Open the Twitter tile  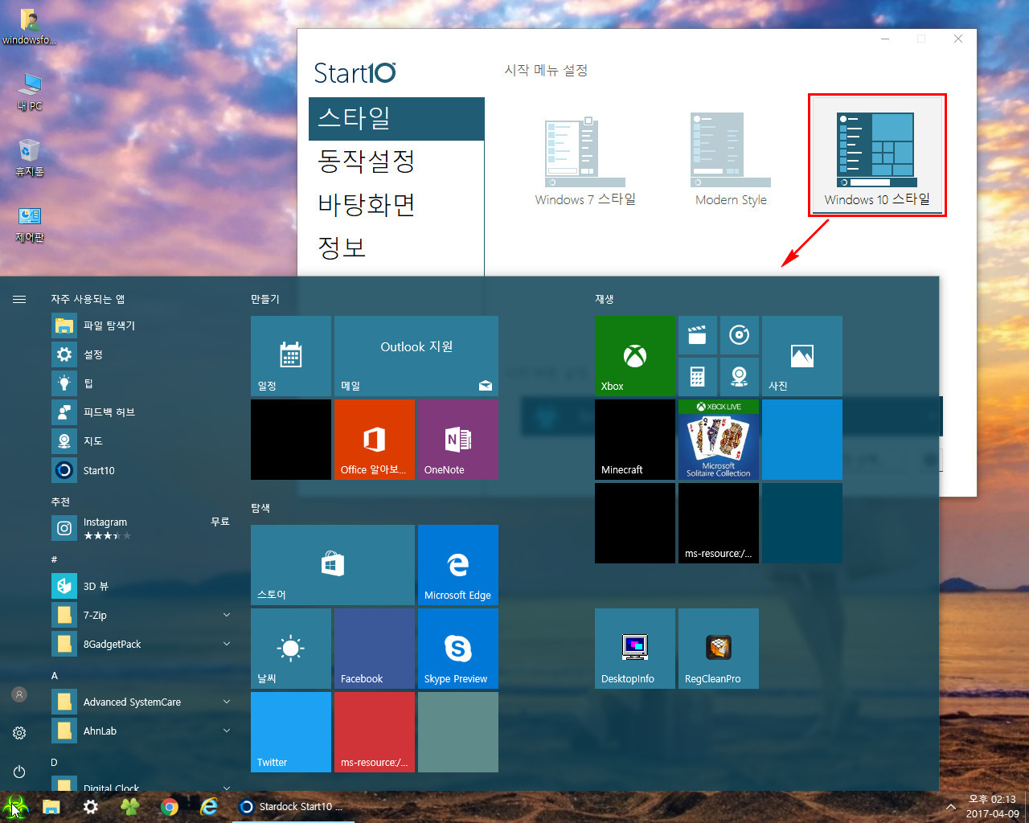290,731
